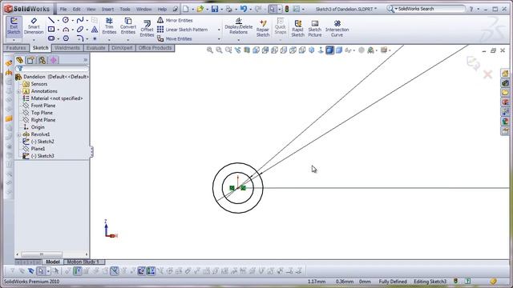Switch to Shaded display style
The width and height of the screenshot is (513, 288).
(339, 50)
